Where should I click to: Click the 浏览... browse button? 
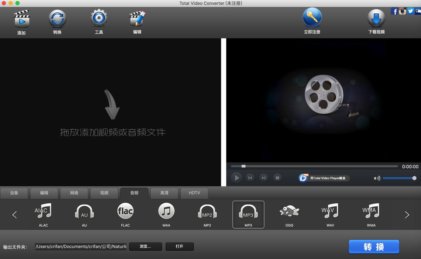[x=146, y=246]
